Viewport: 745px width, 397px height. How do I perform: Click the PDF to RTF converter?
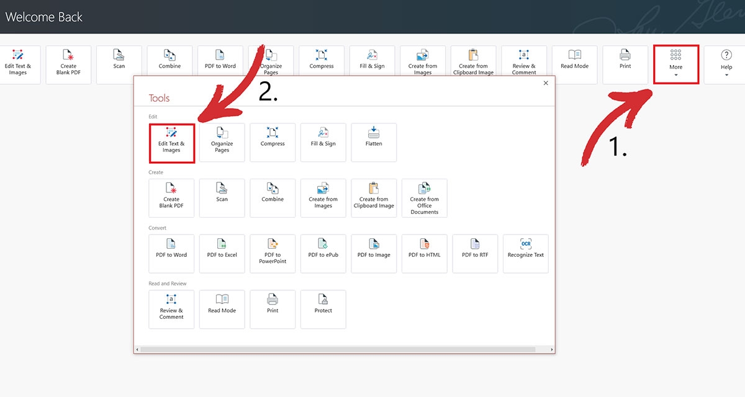pos(475,254)
